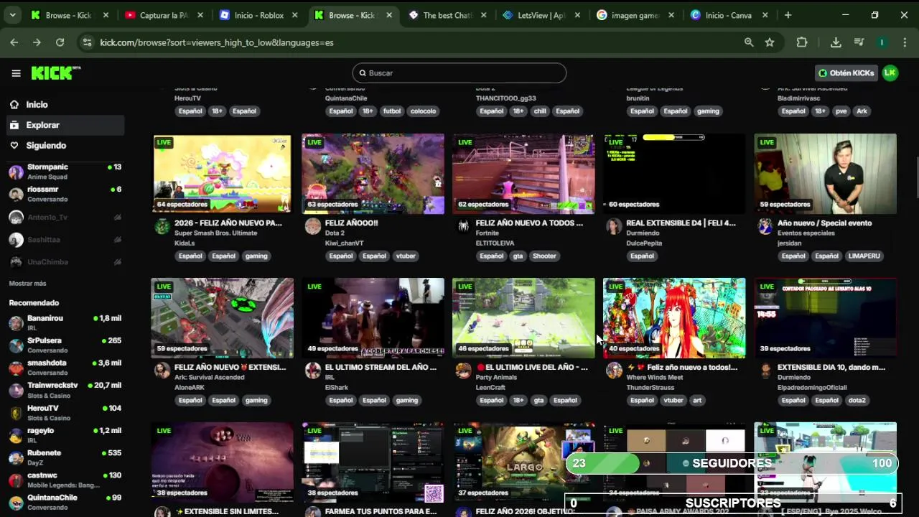Image resolution: width=919 pixels, height=517 pixels.
Task: Click ThunderStrauss streamer avatar
Action: (615, 371)
